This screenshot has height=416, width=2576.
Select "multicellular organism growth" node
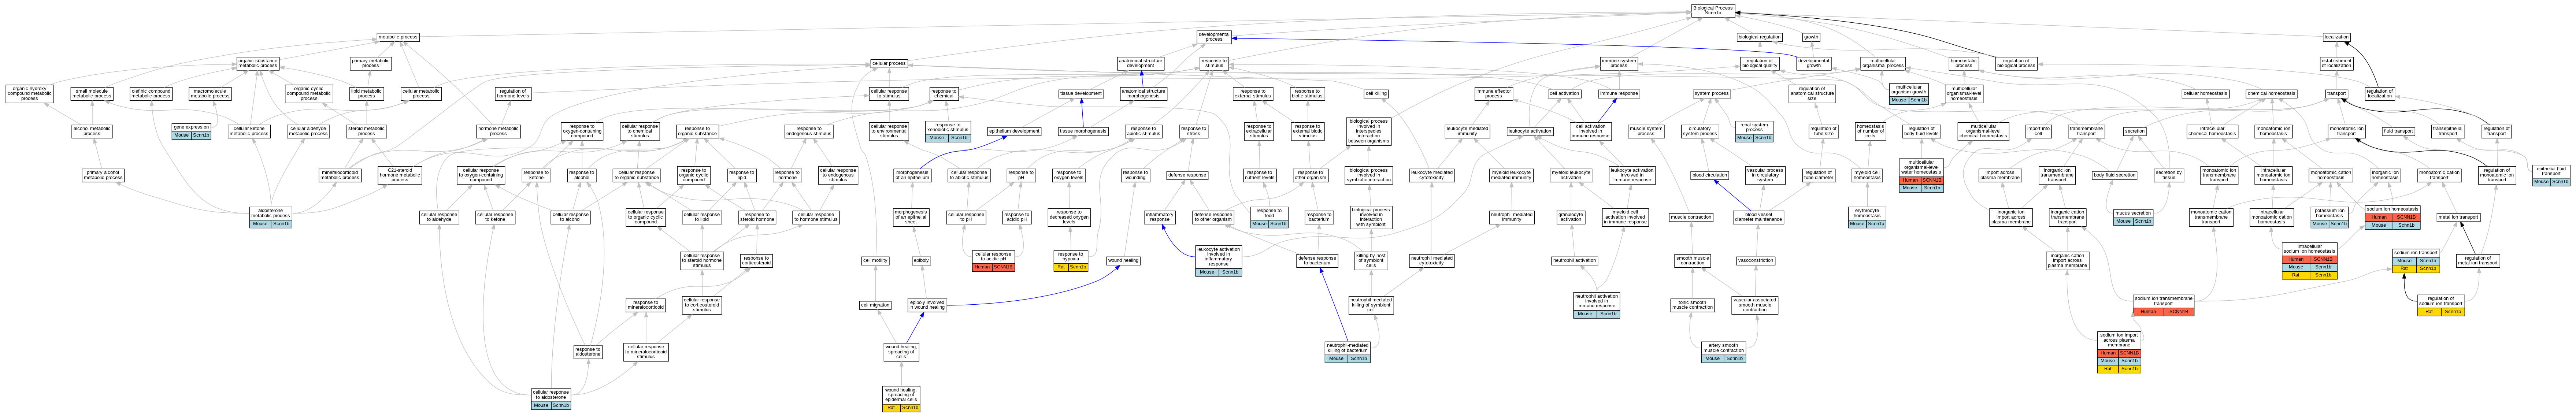pyautogui.click(x=1909, y=94)
